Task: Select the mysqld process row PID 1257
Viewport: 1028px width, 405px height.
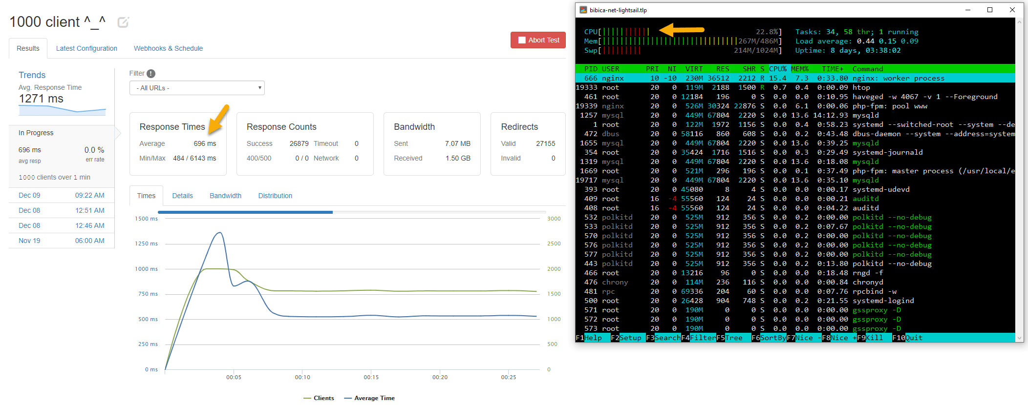Action: coord(795,115)
